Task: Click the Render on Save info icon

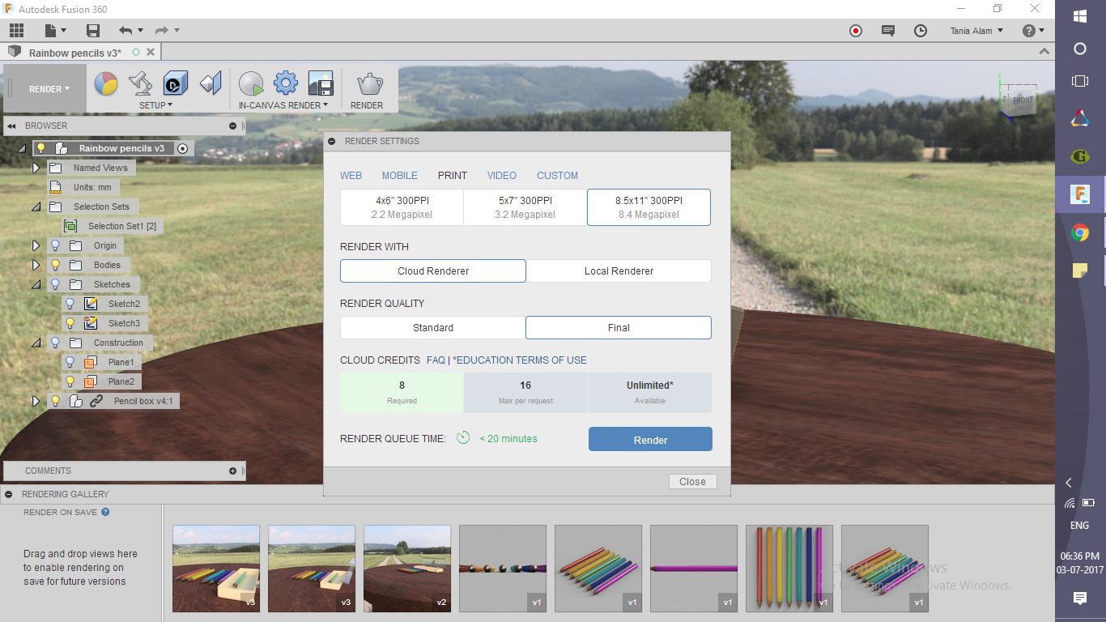Action: (x=105, y=512)
